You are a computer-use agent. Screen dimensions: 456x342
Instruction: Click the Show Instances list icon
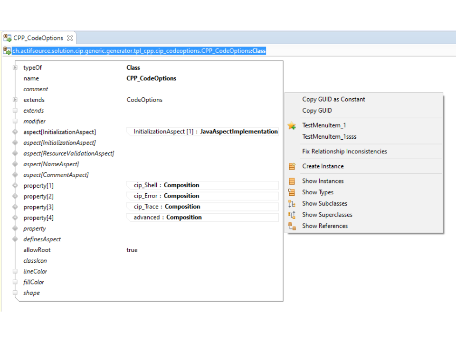[x=292, y=181]
